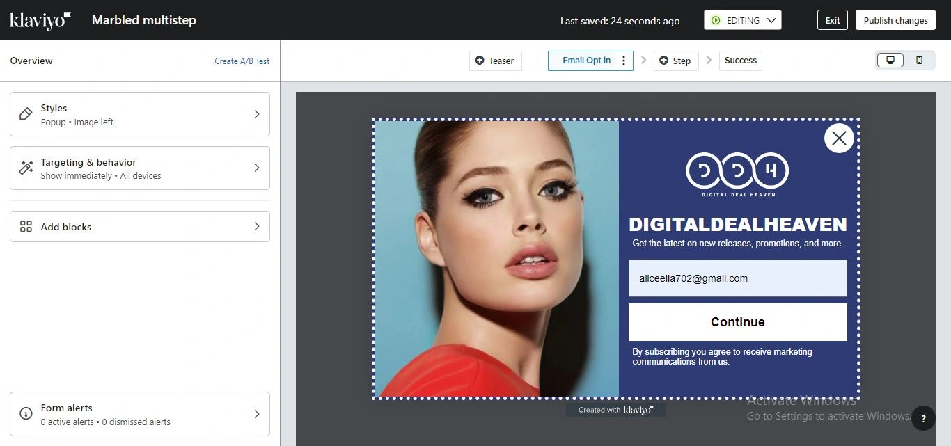
Task: Expand the Styles section chevron
Action: [x=256, y=114]
